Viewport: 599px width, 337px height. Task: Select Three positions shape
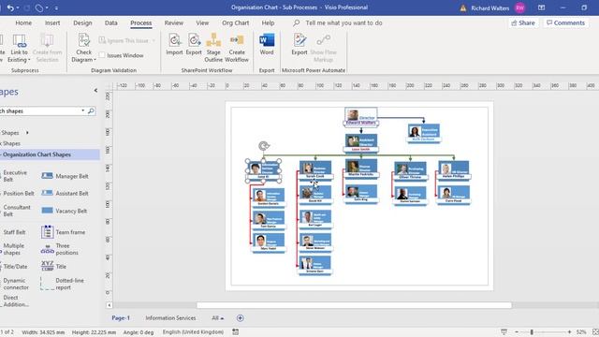click(x=59, y=249)
